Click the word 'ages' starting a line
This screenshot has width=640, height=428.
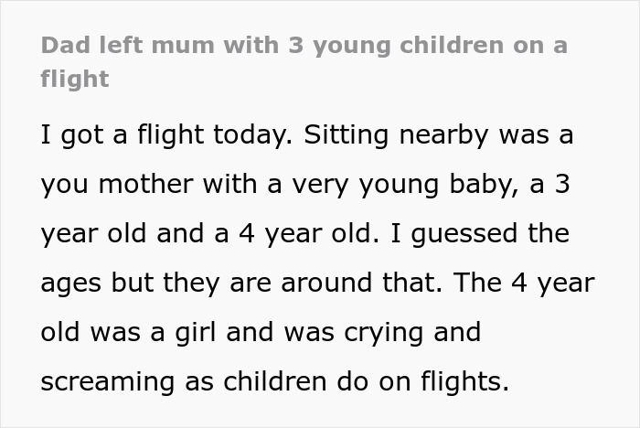pyautogui.click(x=70, y=284)
